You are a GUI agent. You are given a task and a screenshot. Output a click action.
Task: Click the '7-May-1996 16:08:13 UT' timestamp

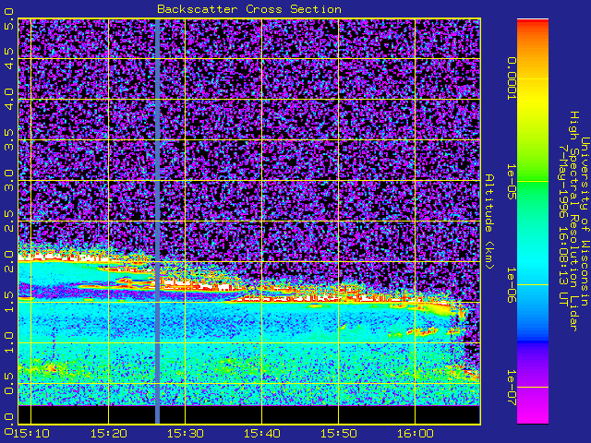tap(563, 226)
